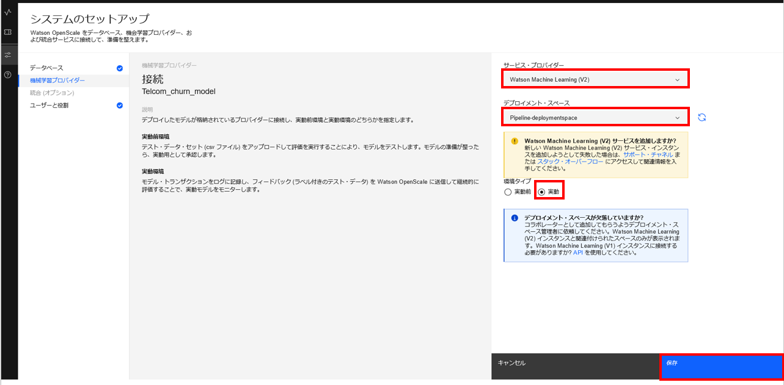Open the デプロイメント・スペース dropdown
The image size is (784, 385).
[x=595, y=117]
